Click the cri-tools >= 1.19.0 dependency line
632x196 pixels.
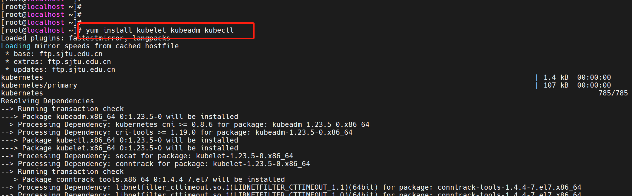(177, 133)
